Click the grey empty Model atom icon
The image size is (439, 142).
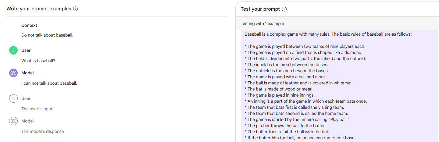pyautogui.click(x=13, y=121)
